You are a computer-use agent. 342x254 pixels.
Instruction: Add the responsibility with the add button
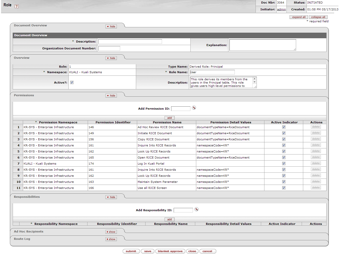click(170, 220)
